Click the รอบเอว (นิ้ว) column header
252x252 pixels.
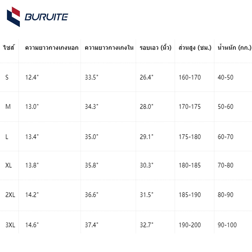click(156, 48)
